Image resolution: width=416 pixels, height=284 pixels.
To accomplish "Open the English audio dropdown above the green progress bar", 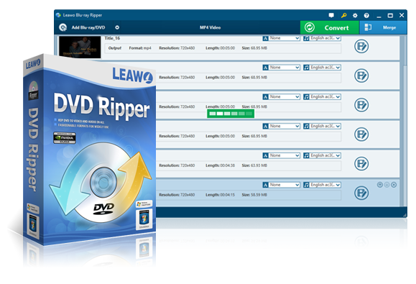I will 325,97.
